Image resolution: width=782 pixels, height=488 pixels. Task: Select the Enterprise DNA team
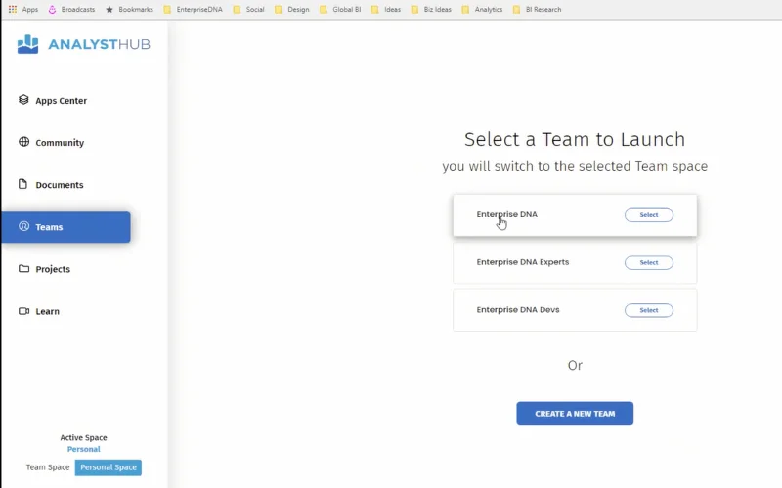click(x=648, y=214)
